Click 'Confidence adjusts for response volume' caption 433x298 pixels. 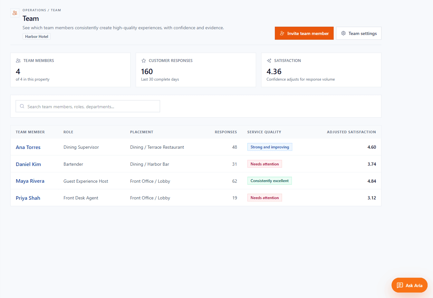tap(301, 79)
